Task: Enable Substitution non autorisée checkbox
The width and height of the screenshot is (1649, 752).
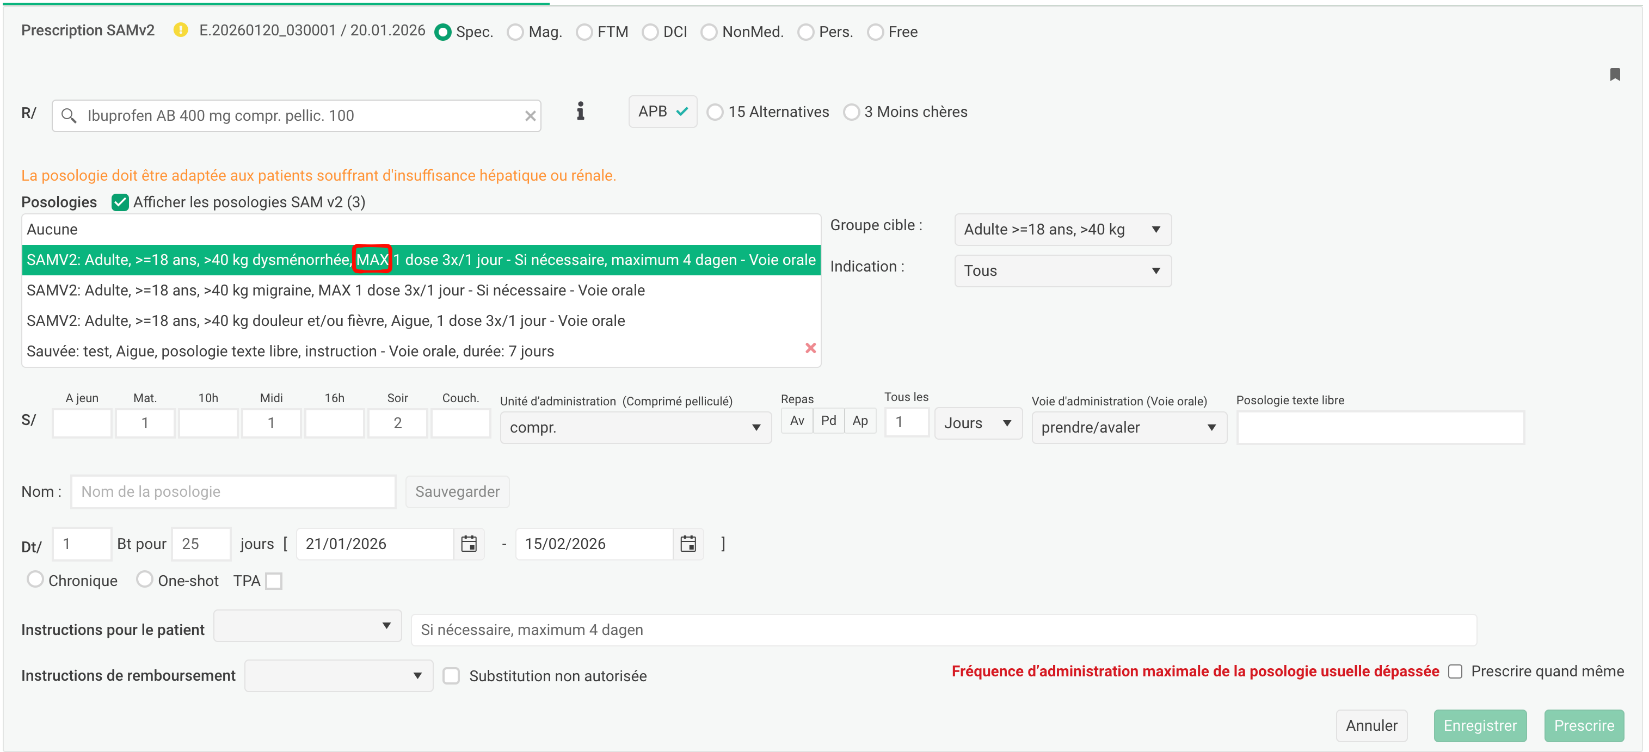Action: 451,676
